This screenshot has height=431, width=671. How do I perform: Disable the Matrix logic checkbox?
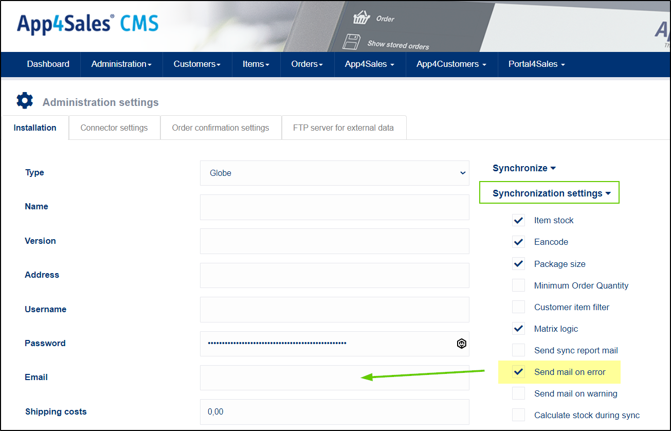pos(518,328)
